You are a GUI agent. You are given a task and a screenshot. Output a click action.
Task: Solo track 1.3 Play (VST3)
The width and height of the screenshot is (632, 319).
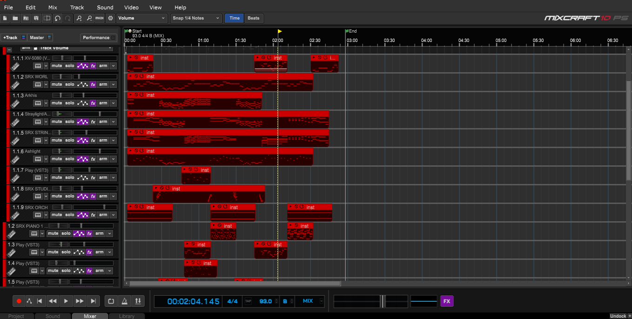pos(66,252)
